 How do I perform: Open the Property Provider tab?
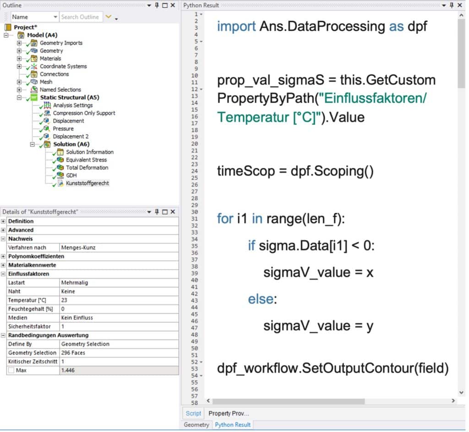(229, 413)
